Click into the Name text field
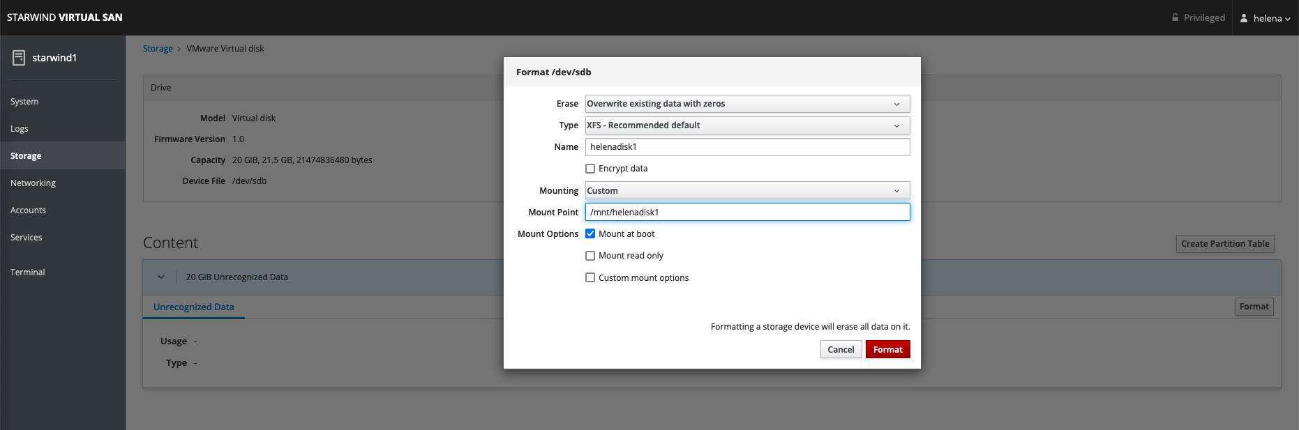 pos(747,147)
